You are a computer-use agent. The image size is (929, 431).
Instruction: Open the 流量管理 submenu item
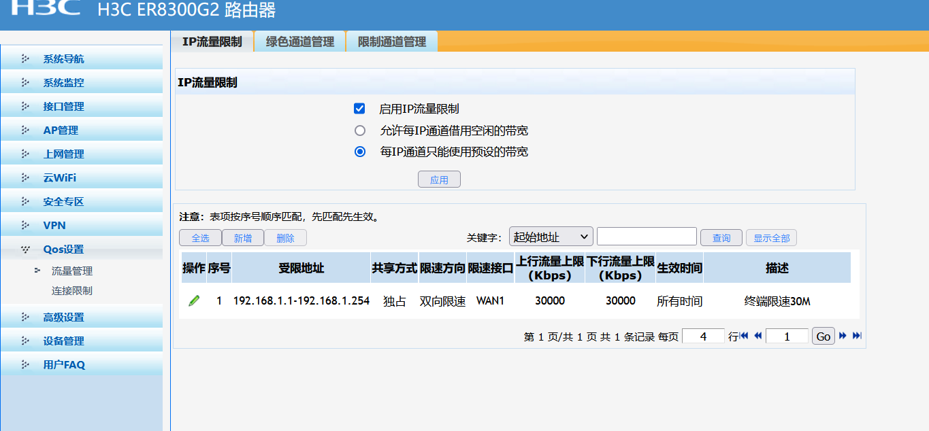[x=72, y=271]
